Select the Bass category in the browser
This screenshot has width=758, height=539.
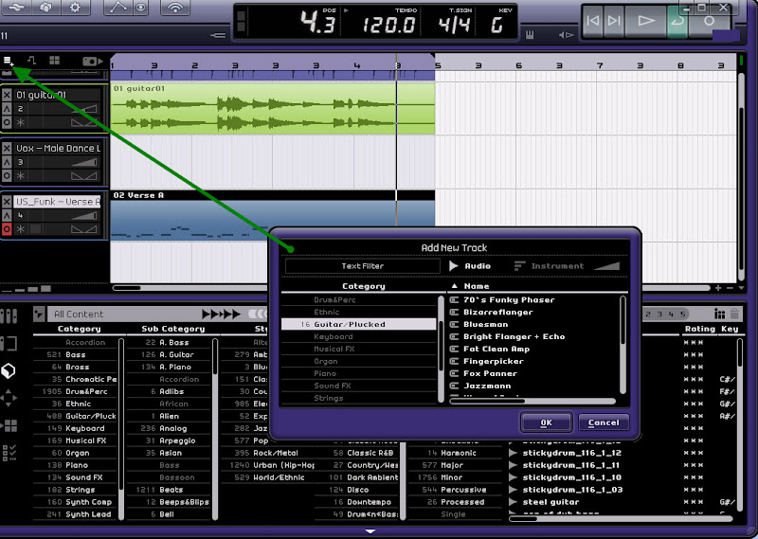point(75,355)
